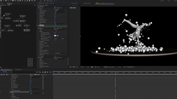Toggle Damp Forces stopwatch in Effect Controls
Viewport: 177px width, 99px height.
coord(40,20)
